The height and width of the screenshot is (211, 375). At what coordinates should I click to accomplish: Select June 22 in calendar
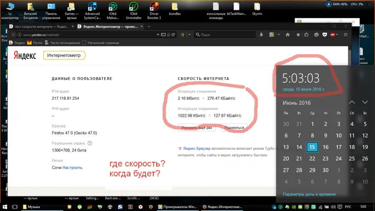(x=312, y=158)
